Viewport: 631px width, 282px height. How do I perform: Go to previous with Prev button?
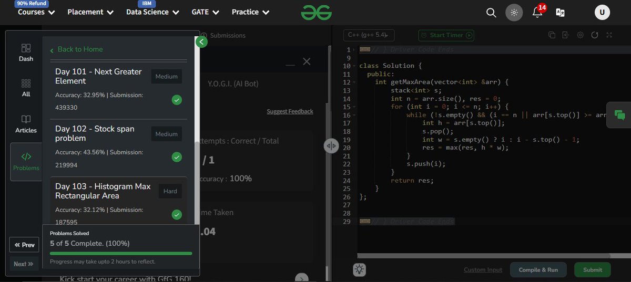coord(24,245)
